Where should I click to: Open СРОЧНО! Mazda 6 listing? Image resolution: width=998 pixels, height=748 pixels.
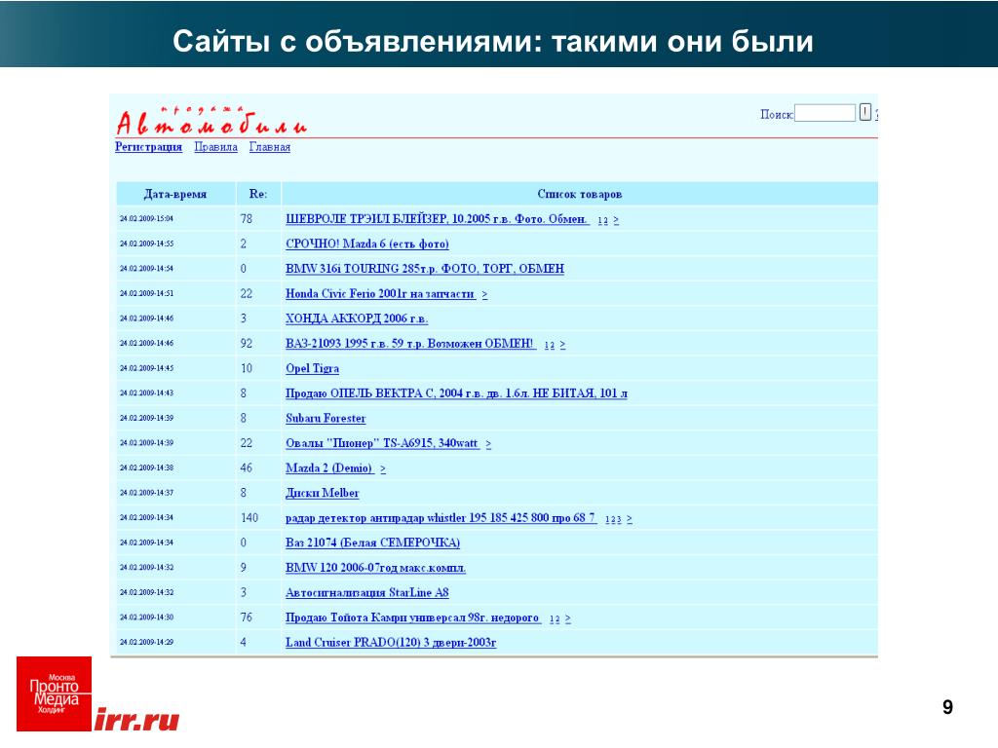tap(367, 243)
